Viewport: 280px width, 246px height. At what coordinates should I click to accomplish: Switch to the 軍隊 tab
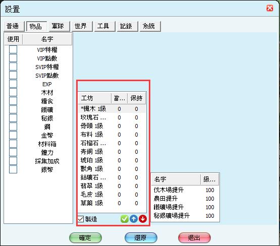58,26
